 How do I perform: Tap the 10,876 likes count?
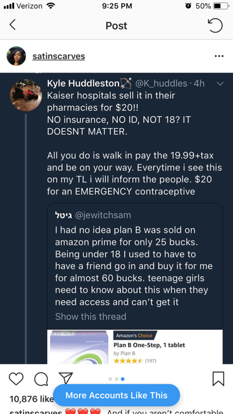(32, 399)
